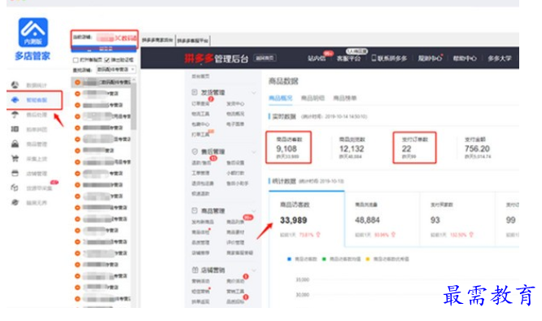Untick the checked checkbox above store search

(107, 60)
